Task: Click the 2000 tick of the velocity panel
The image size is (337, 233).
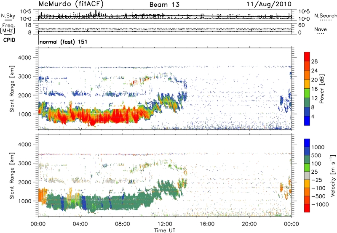Action: pos(25,182)
